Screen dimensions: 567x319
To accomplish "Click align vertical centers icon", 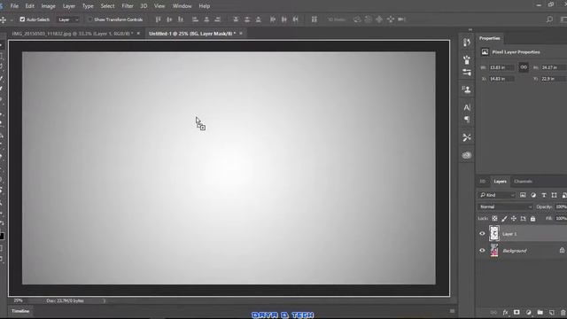I will (169, 19).
